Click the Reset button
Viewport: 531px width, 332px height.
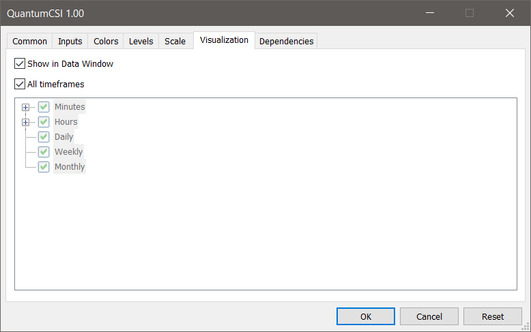pyautogui.click(x=492, y=316)
